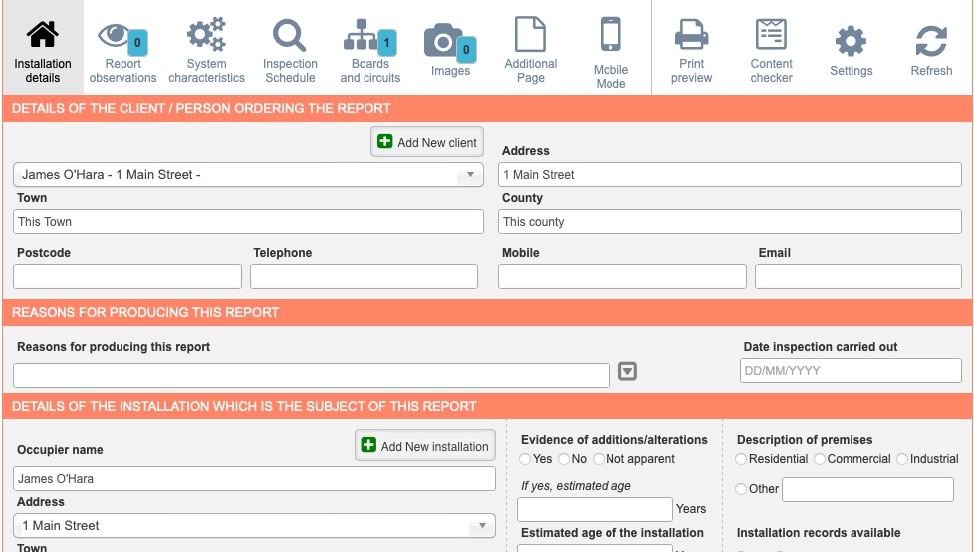Viewport: 974px width, 552px height.
Task: Click the client Address field
Action: tap(729, 175)
